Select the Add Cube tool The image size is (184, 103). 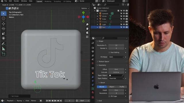point(3,54)
